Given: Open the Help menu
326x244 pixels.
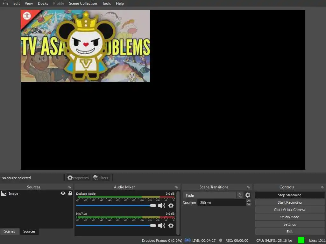Looking at the screenshot, I should (x=120, y=3).
